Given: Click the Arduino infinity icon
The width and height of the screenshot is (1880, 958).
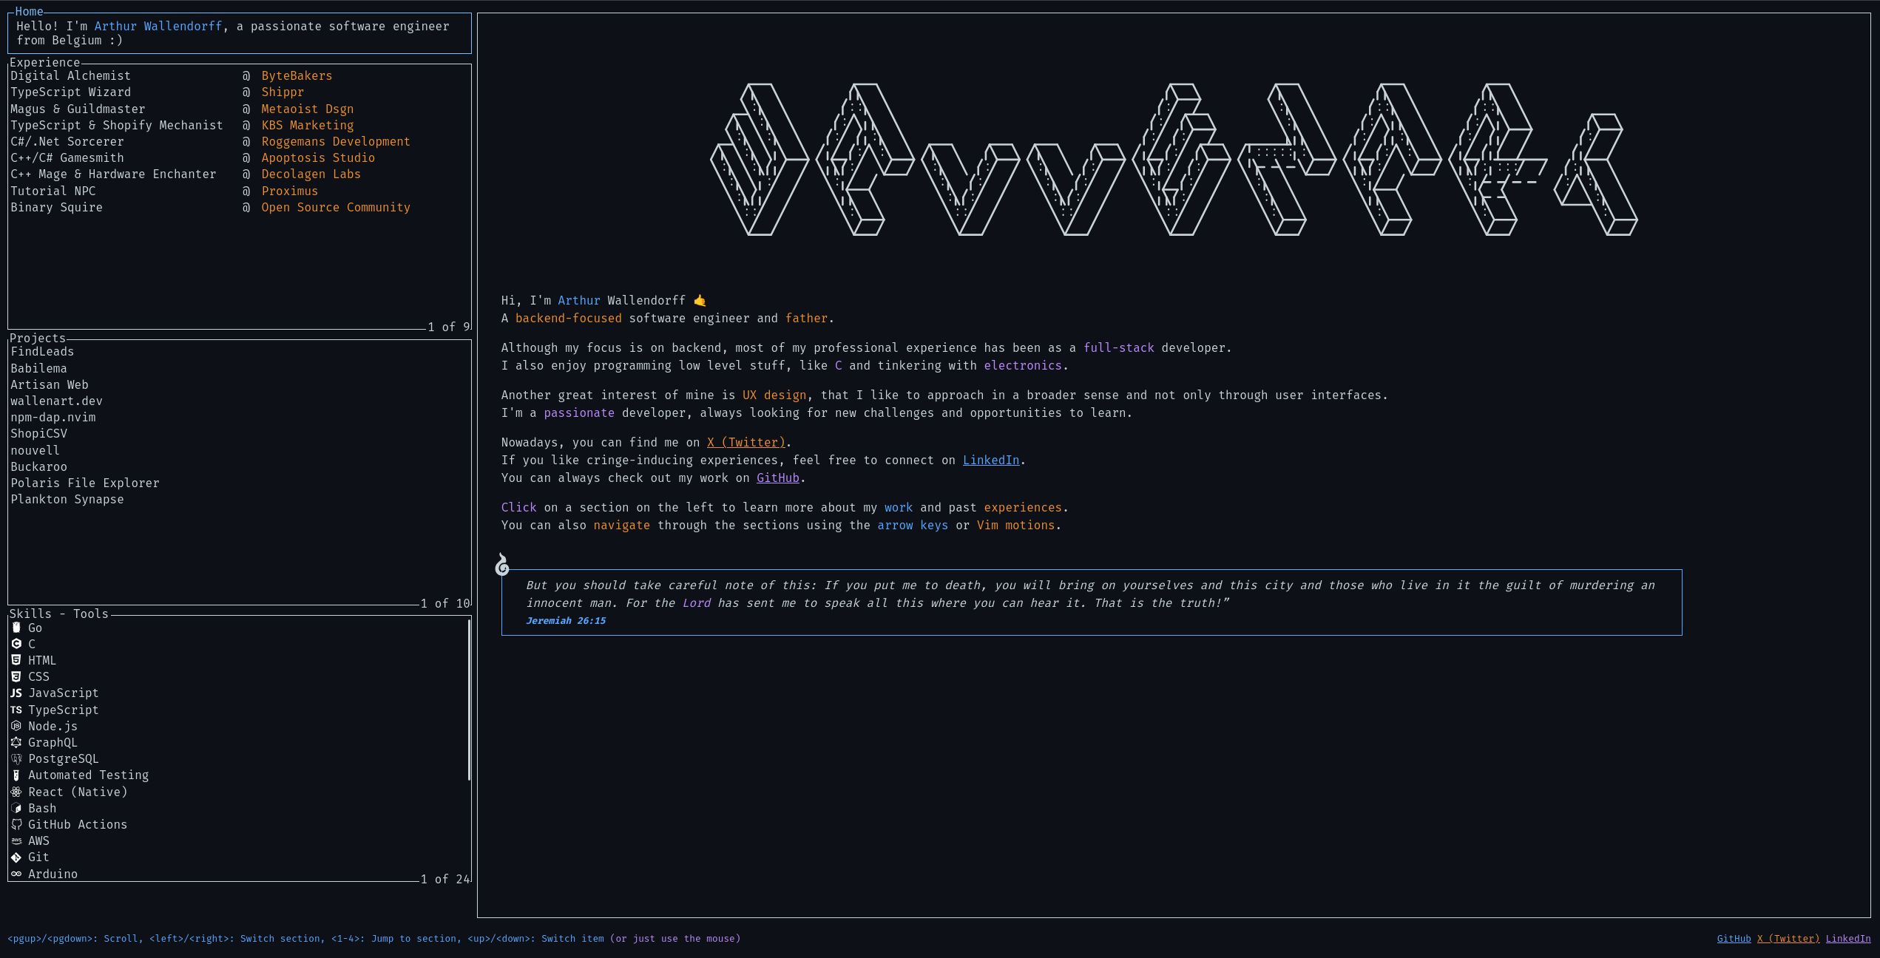Looking at the screenshot, I should click(16, 874).
